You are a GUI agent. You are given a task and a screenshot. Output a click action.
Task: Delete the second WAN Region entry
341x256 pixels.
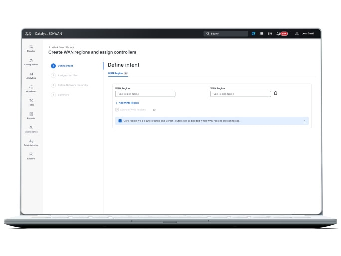[x=276, y=93]
